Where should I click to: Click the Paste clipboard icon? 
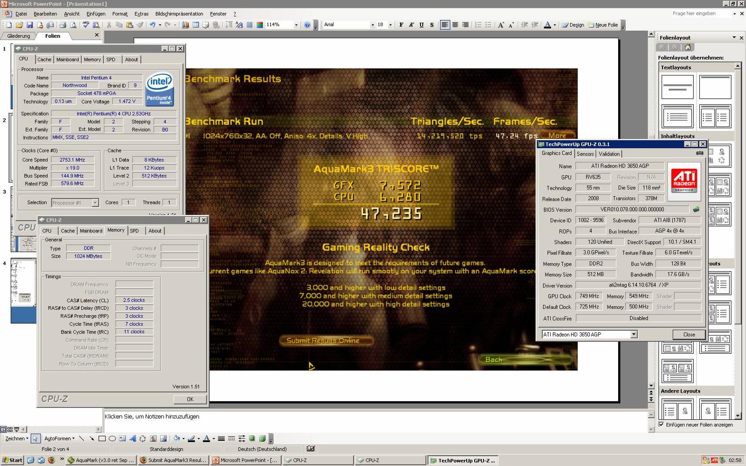click(129, 25)
